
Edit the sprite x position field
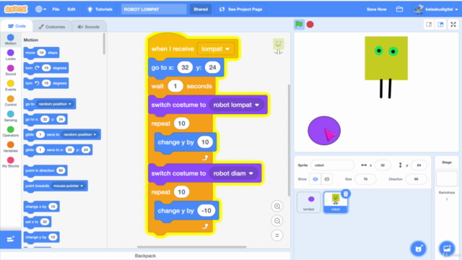tap(383, 165)
